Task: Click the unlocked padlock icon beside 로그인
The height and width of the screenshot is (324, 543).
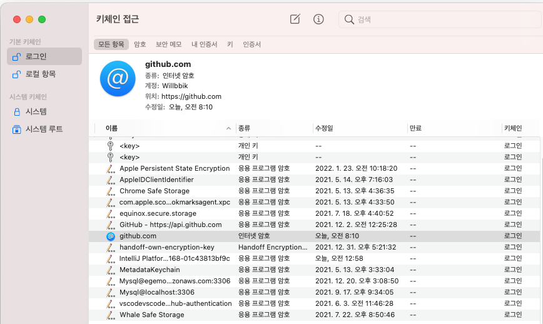Action: [x=16, y=56]
